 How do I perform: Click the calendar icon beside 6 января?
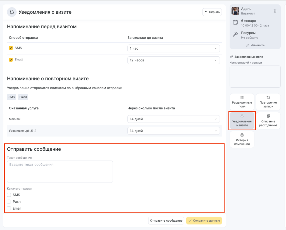(x=235, y=22)
